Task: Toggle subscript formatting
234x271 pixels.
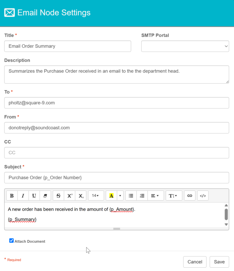Action: (x=81, y=196)
